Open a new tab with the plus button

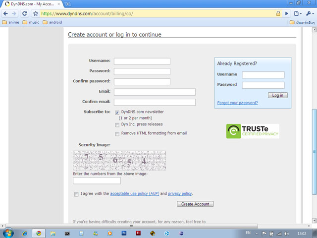point(68,4)
